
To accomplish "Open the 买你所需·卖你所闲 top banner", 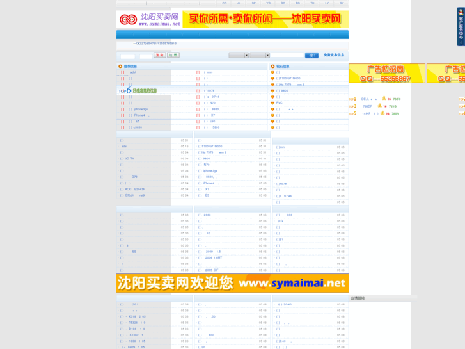I will (265, 19).
